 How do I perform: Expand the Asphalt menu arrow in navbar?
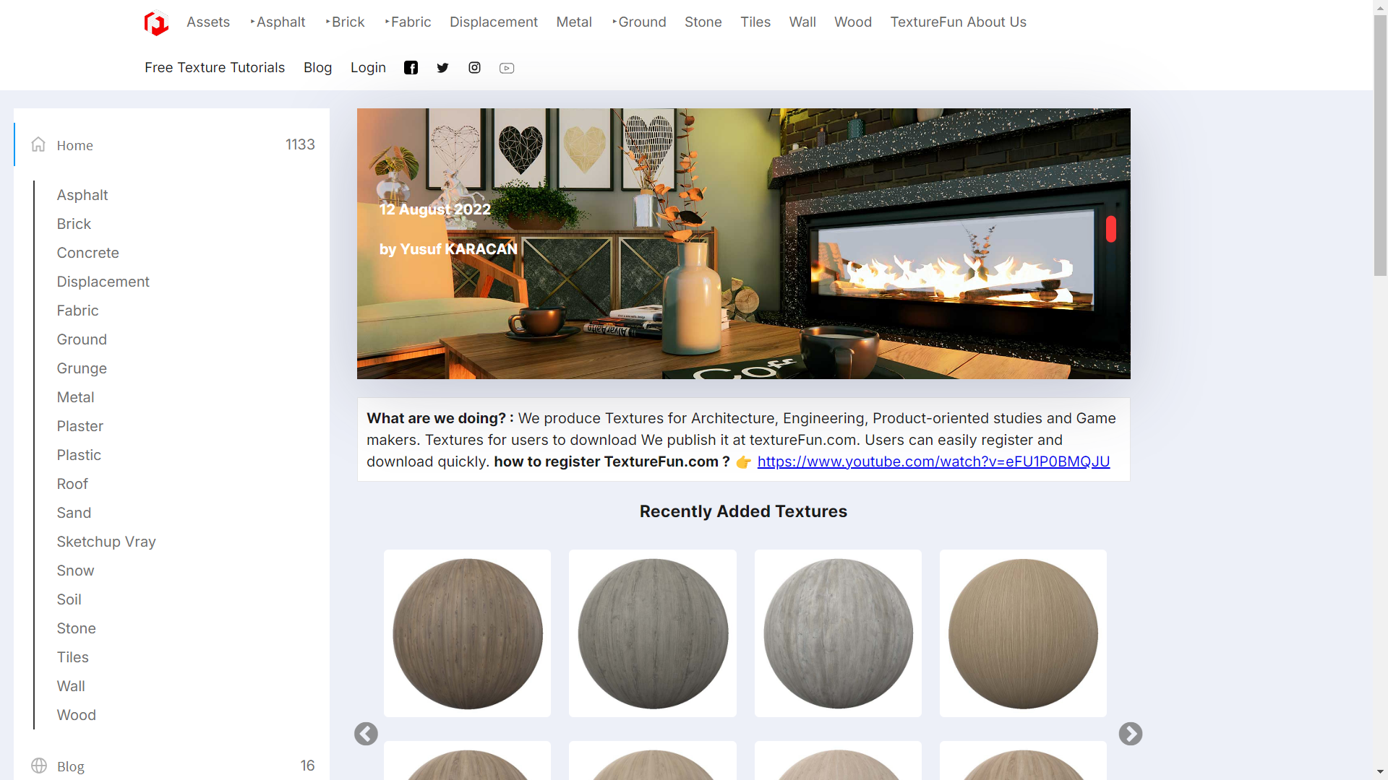[x=252, y=22]
